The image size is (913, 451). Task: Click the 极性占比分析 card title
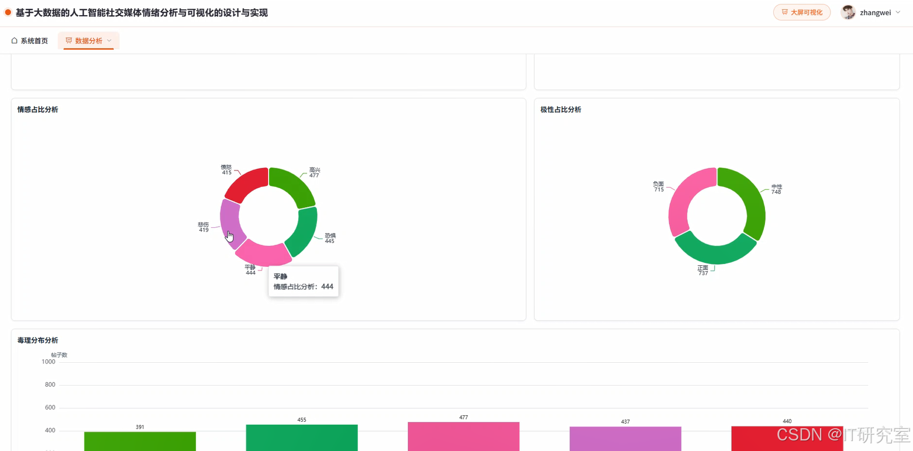click(x=561, y=109)
